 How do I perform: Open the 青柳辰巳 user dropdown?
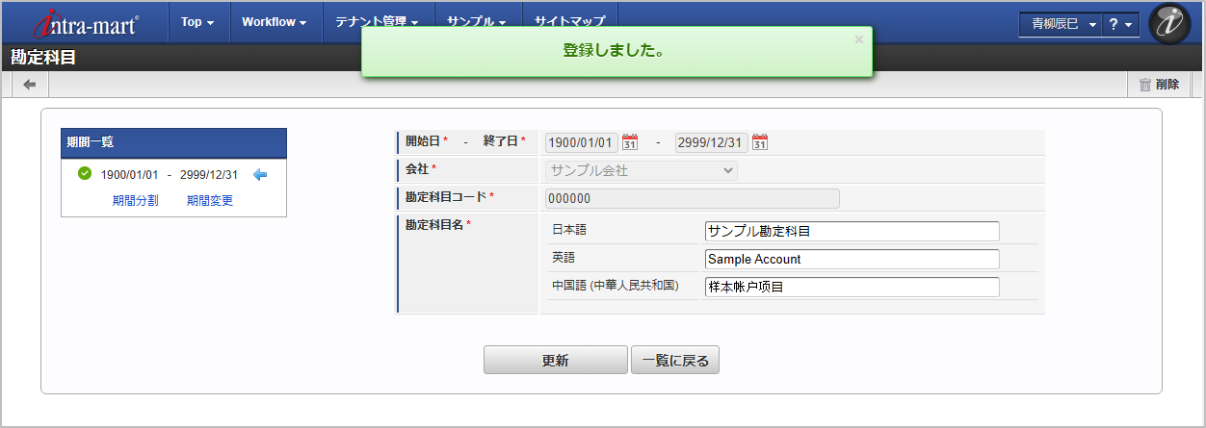coord(1060,24)
